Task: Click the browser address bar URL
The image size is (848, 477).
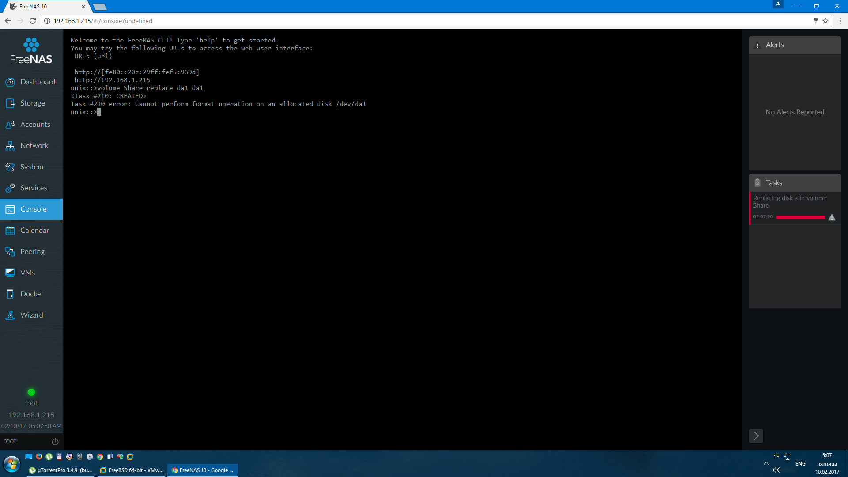Action: 103,21
